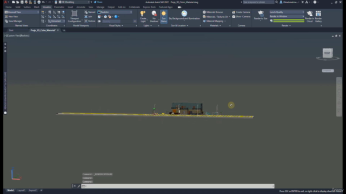The height and width of the screenshot is (194, 346).
Task: Expand the Lights panel
Action: tap(148, 25)
